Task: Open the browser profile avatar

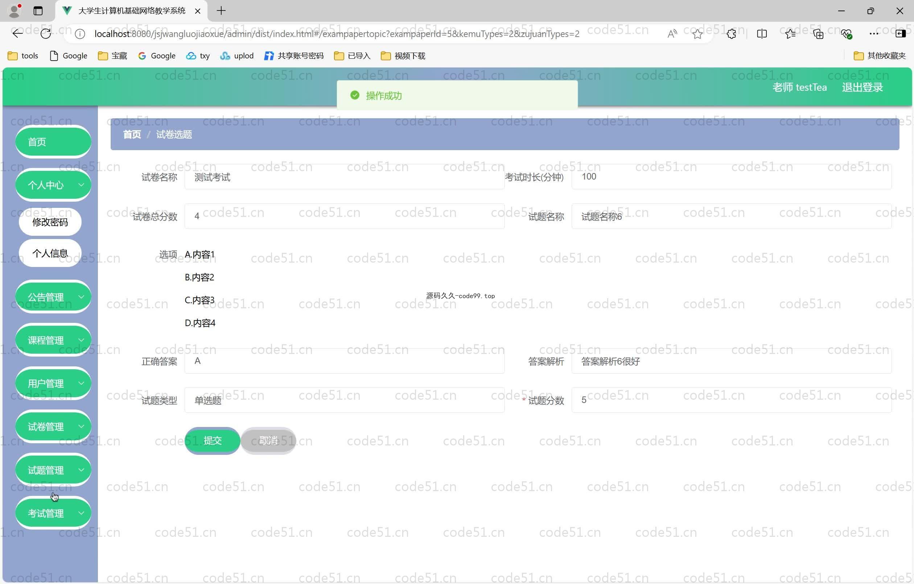Action: tap(15, 11)
